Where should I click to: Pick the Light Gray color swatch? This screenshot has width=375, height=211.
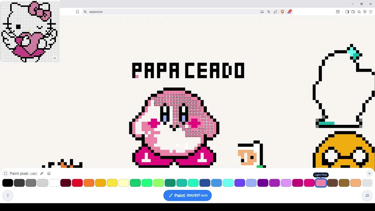pyautogui.click(x=42, y=183)
